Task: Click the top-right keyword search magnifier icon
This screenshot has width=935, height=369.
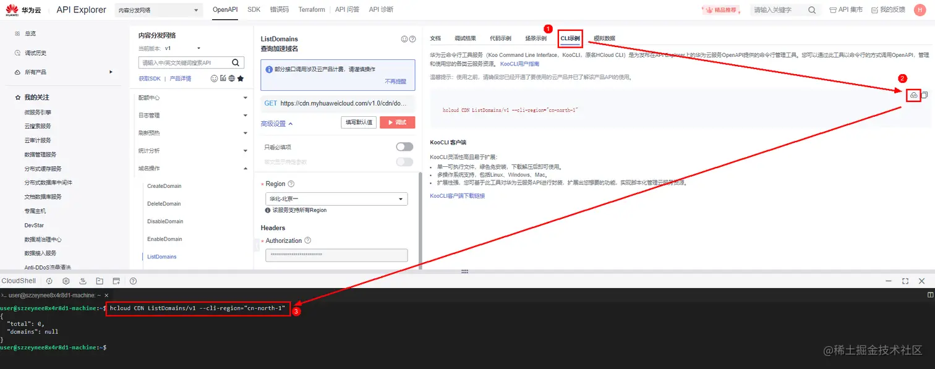Action: [x=813, y=10]
